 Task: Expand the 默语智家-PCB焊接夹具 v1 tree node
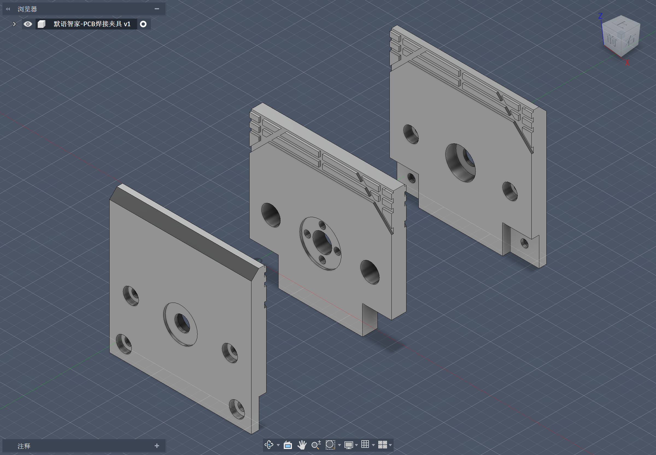(14, 24)
